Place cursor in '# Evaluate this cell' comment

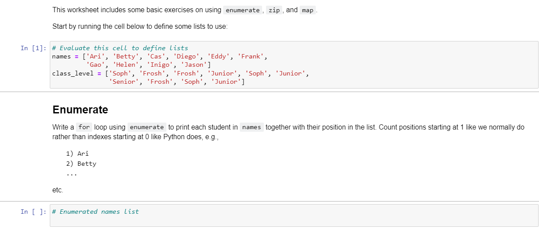point(120,48)
